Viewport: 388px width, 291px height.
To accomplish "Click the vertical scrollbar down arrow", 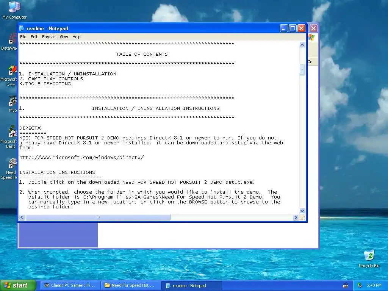I will tap(302, 211).
